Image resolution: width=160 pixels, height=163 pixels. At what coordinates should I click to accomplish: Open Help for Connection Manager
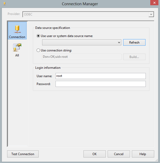[143, 154]
